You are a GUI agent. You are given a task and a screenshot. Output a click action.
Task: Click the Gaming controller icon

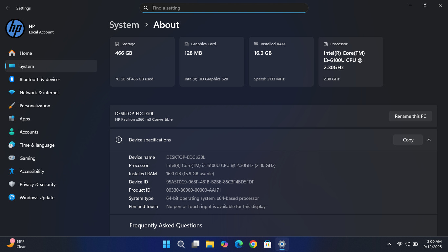tap(12, 158)
